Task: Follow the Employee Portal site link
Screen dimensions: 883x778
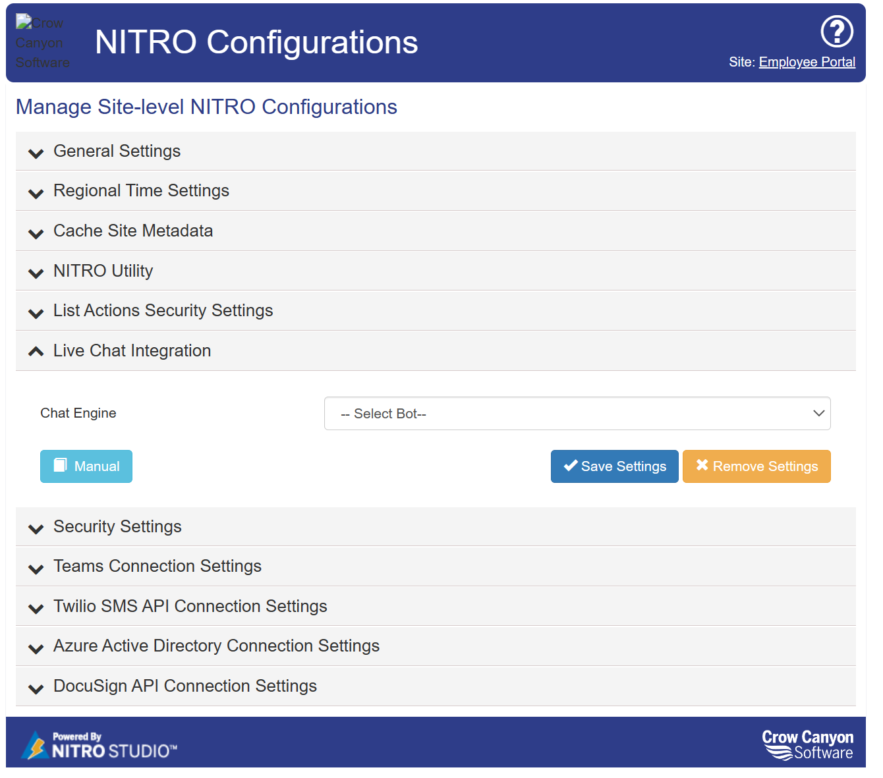Action: (x=807, y=62)
